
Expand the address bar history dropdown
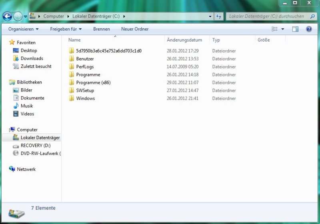211,16
